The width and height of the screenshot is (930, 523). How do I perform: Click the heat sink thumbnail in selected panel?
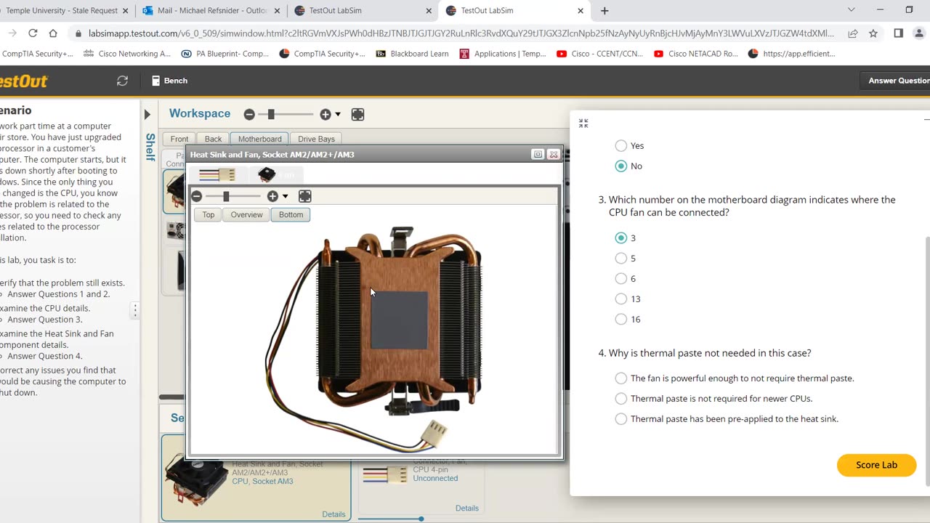(x=196, y=479)
